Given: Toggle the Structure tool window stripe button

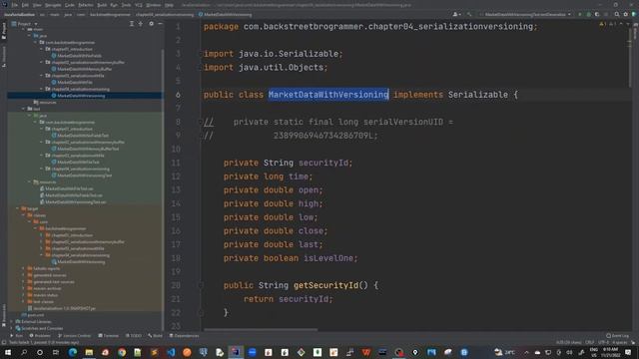Looking at the screenshot, I should (x=4, y=56).
